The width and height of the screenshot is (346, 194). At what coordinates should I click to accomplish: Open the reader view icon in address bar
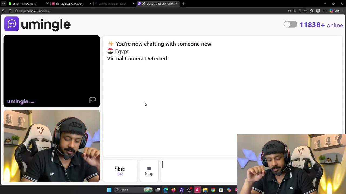(x=300, y=11)
